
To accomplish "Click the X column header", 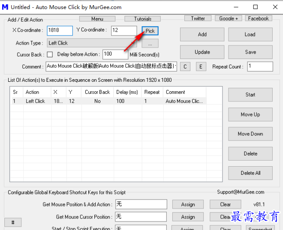I will pos(59,92).
